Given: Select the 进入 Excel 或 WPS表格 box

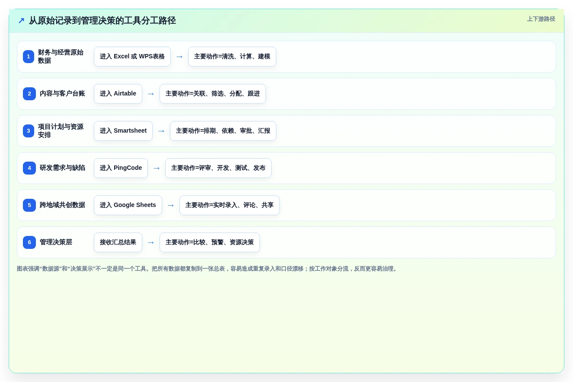Looking at the screenshot, I should (x=132, y=57).
